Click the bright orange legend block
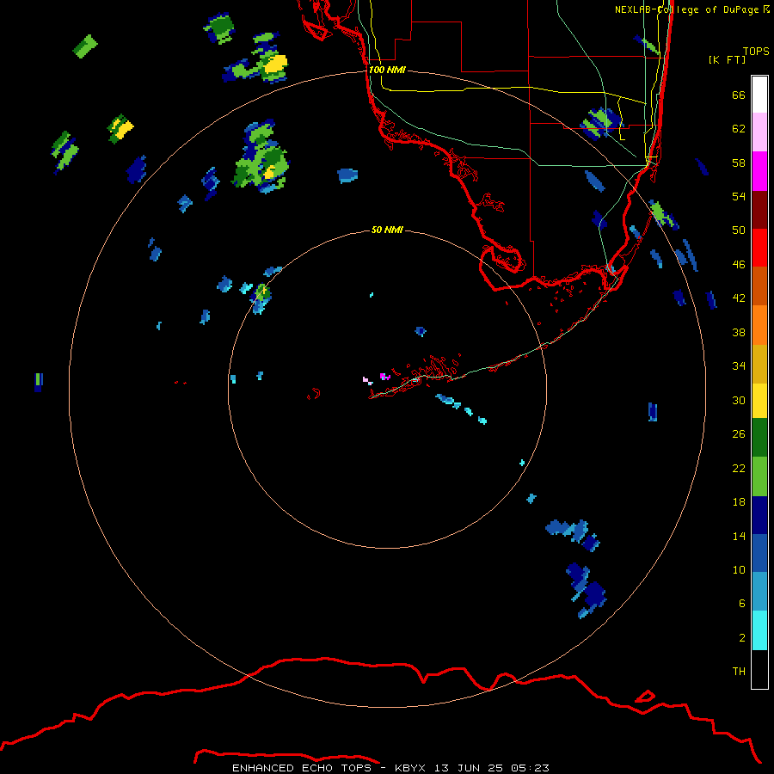The height and width of the screenshot is (774, 774). pos(759,325)
